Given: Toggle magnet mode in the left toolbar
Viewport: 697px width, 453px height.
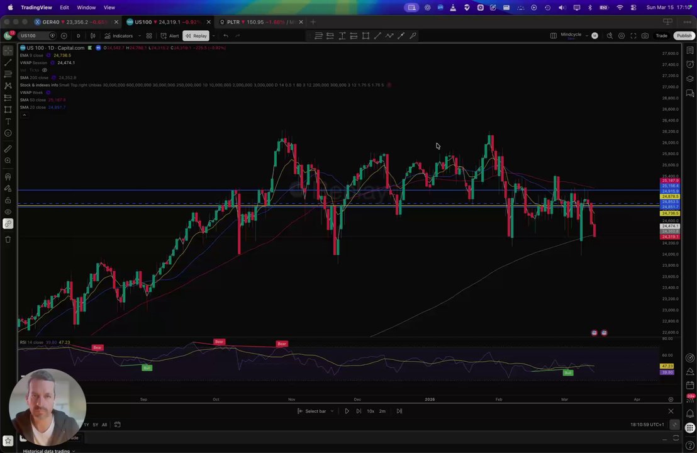Looking at the screenshot, I should tap(8, 177).
